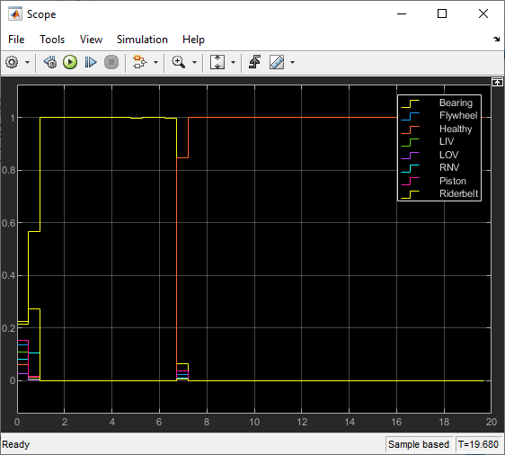
Task: Click the Scale Axes Limits icon
Action: pyautogui.click(x=217, y=62)
